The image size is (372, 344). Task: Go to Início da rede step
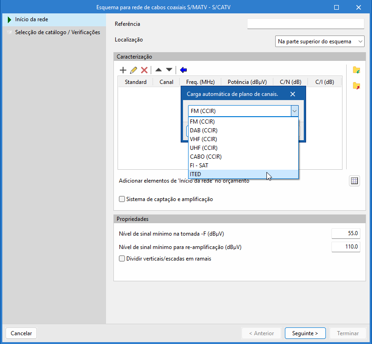pos(54,19)
